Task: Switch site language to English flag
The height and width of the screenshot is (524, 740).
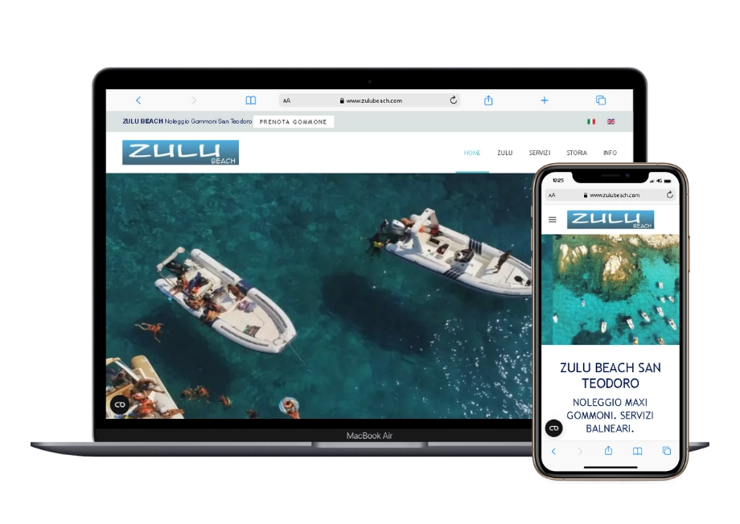Action: click(x=611, y=121)
